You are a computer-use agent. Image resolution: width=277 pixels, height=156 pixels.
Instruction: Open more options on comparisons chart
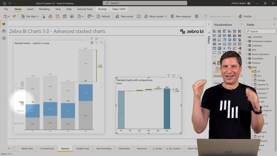click(179, 75)
